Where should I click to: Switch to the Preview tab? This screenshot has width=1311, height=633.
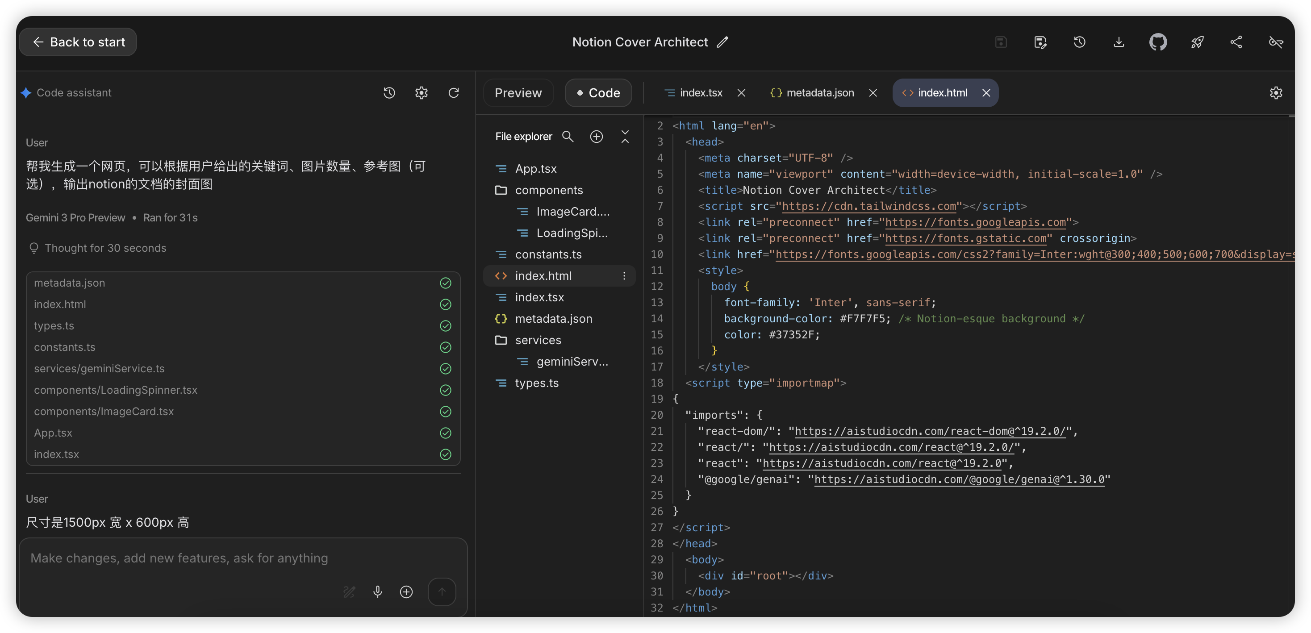click(x=518, y=92)
